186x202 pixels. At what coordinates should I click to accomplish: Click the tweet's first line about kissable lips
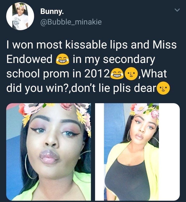(x=92, y=45)
